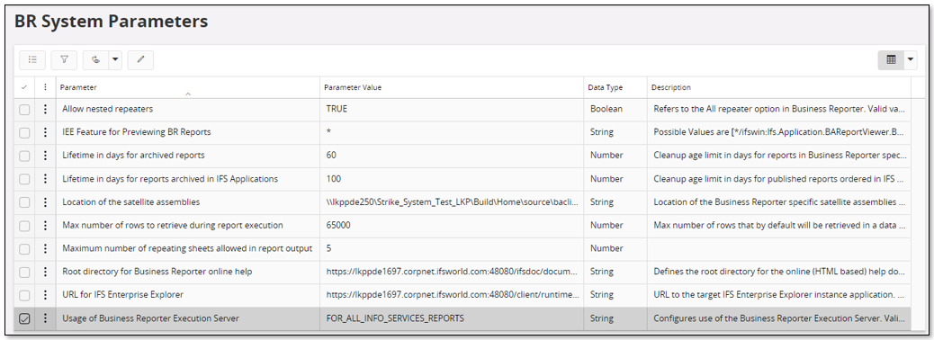Select the 'Allow nested repeaters' parameter cell
Image resolution: width=934 pixels, height=340 pixels.
tap(188, 110)
